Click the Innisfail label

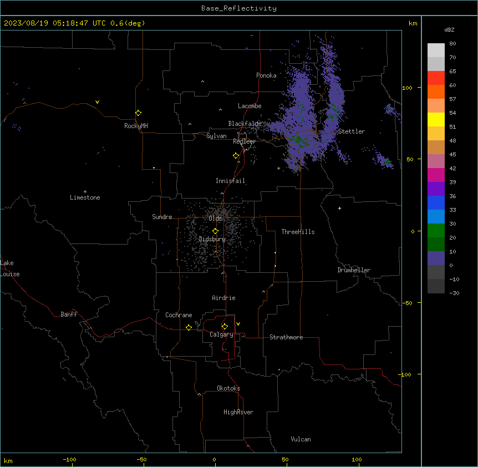tap(230, 181)
